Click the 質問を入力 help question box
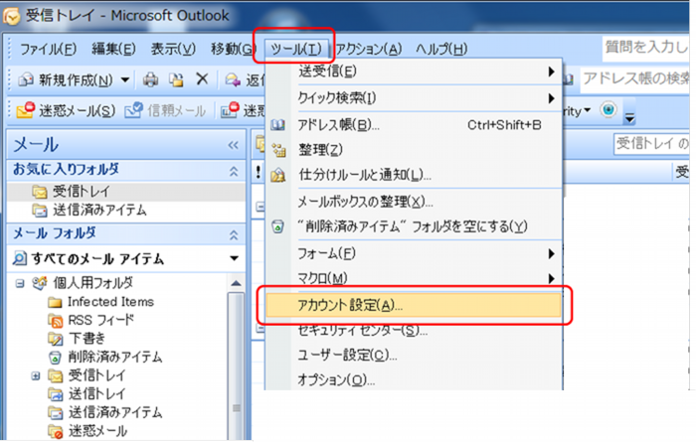Screen dimensions: 696x442 pos(646,47)
